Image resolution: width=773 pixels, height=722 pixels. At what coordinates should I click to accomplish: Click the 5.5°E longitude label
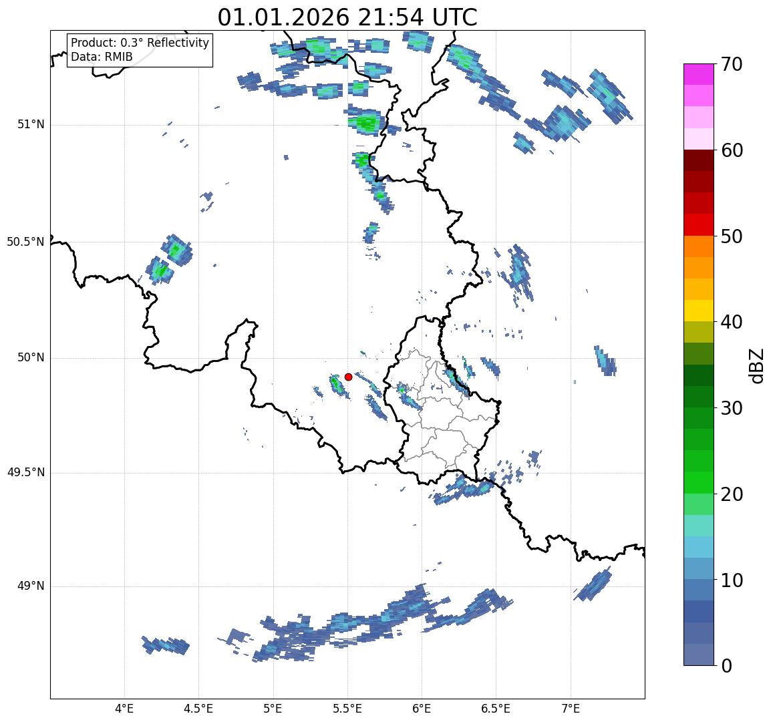click(x=347, y=709)
